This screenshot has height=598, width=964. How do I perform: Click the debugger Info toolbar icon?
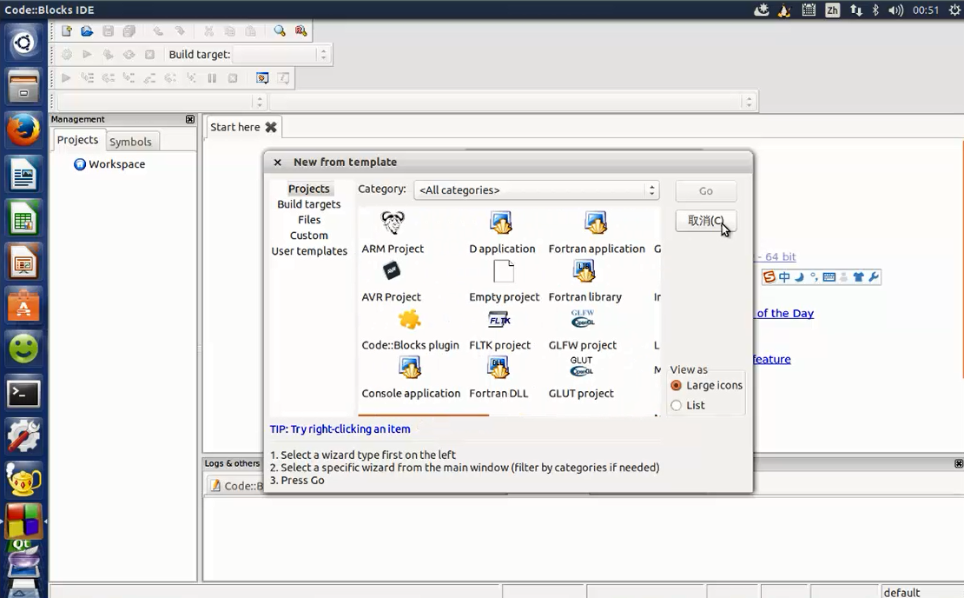283,78
